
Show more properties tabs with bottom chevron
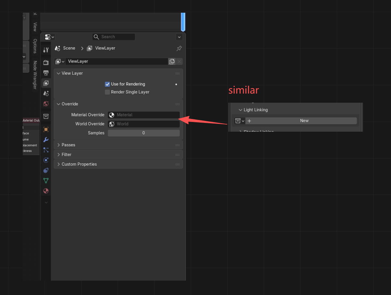(x=46, y=202)
